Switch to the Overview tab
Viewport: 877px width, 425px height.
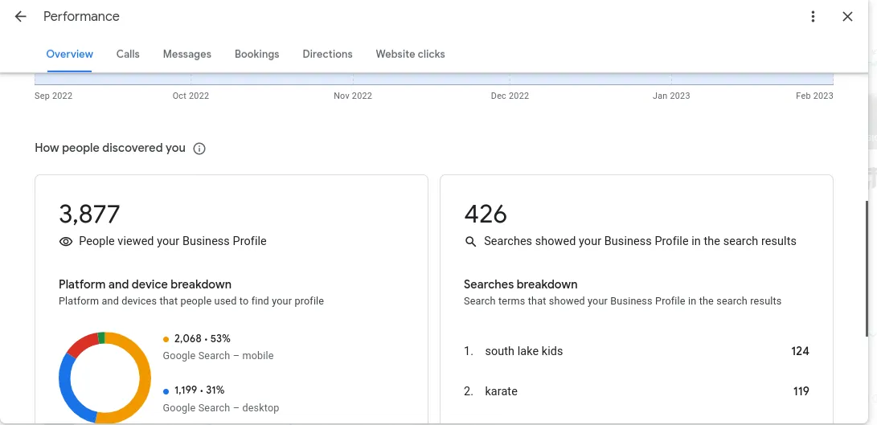click(70, 54)
